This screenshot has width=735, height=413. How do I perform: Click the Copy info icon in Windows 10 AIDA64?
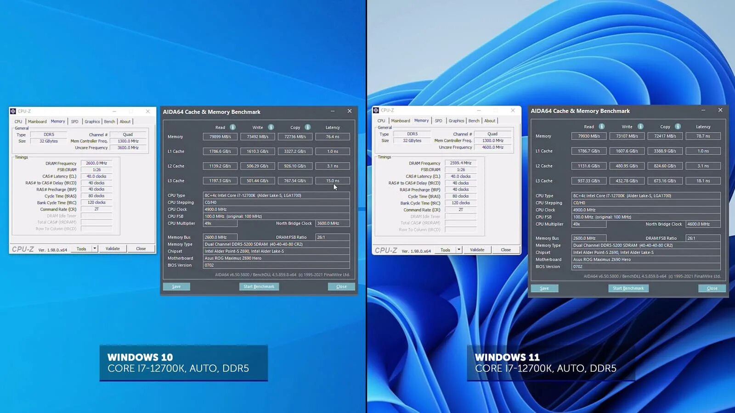point(308,127)
